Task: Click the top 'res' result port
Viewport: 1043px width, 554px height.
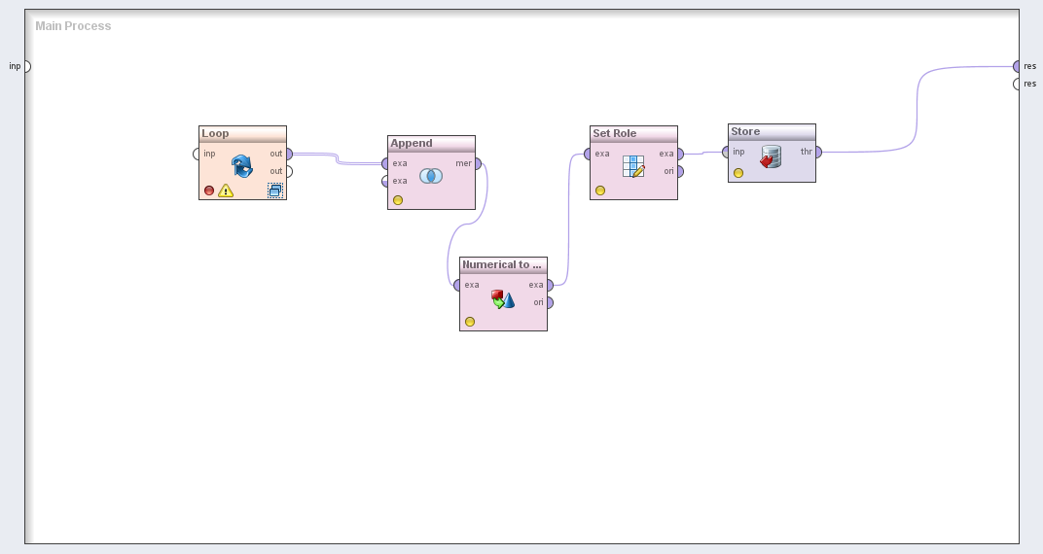Action: click(x=1017, y=66)
